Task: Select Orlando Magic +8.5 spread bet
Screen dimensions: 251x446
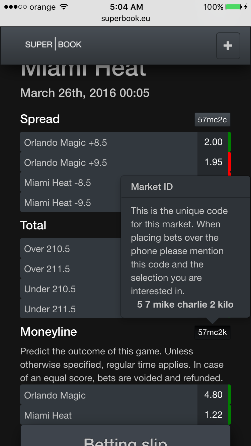Action: click(x=66, y=142)
